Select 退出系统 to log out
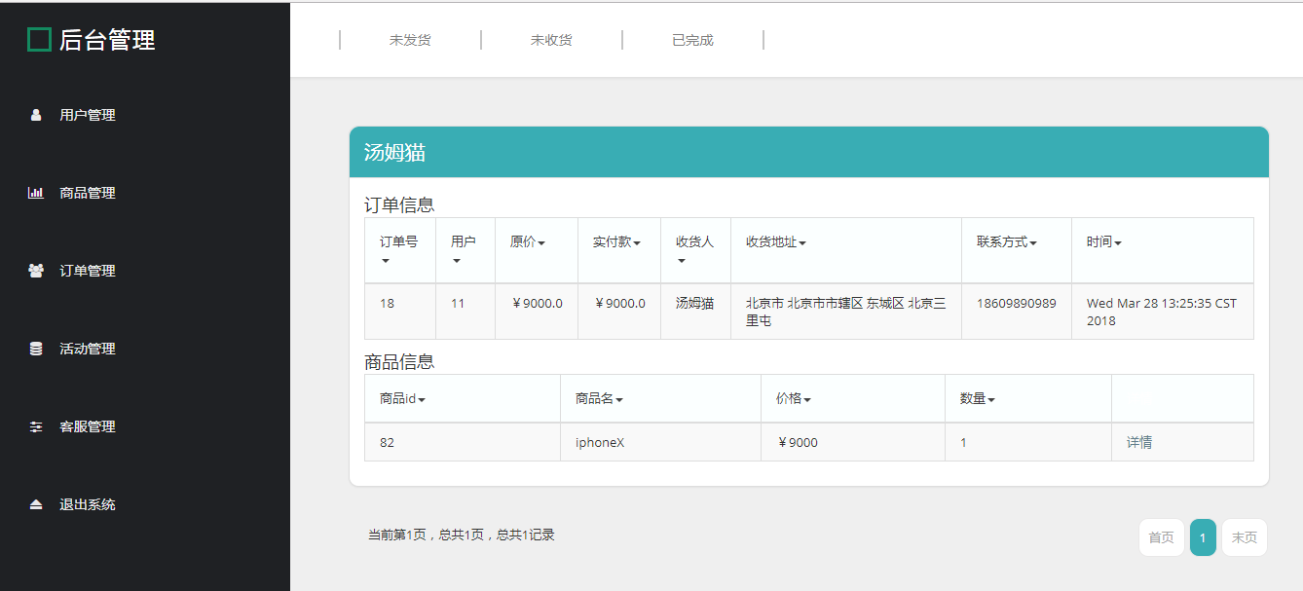1303x591 pixels. coord(88,504)
